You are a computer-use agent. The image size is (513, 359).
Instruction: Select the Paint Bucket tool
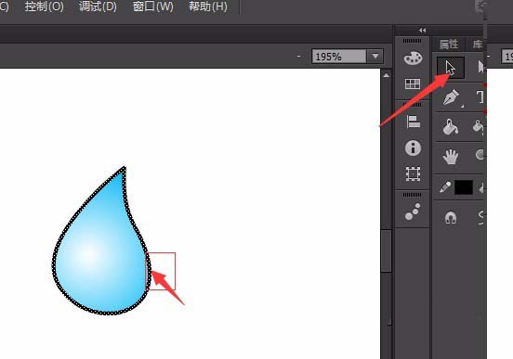pos(451,127)
